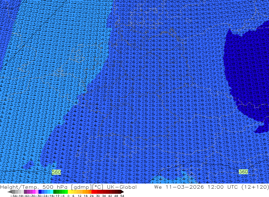Click the '(12+120)' forecast offset text
Viewport: 269px width, 197px height.
[255, 187]
